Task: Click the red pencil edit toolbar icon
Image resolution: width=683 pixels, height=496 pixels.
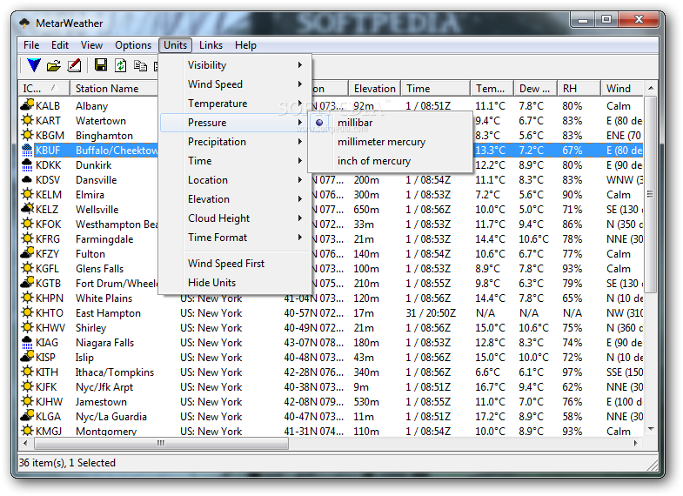Action: click(74, 65)
